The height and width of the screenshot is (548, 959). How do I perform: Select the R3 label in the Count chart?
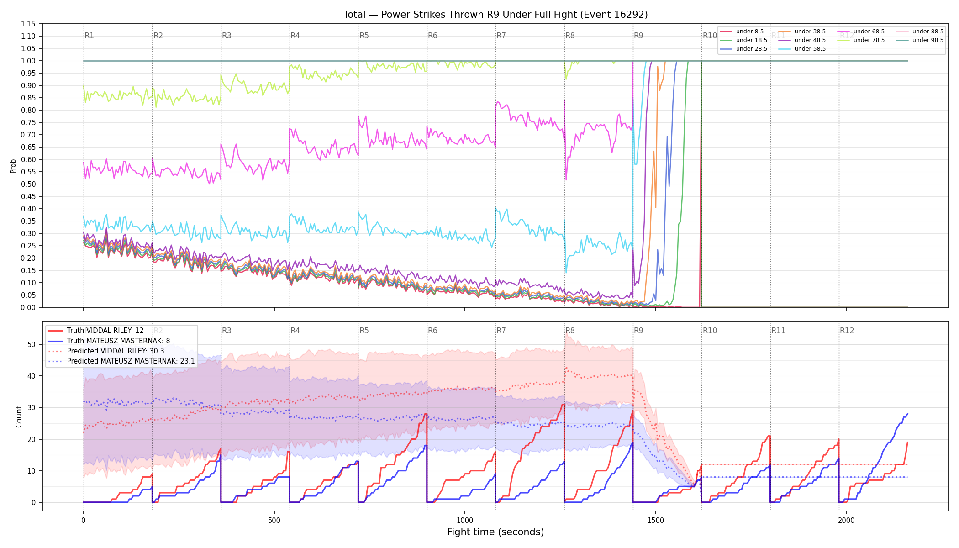[x=227, y=331]
